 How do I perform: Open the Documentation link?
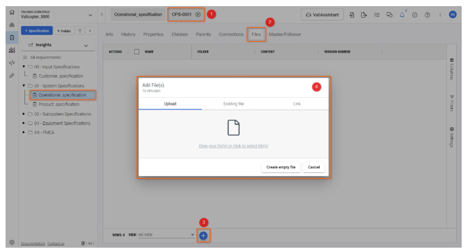coord(33,244)
